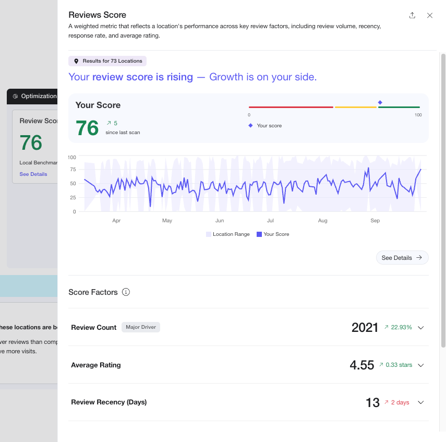Image resolution: width=446 pixels, height=442 pixels.
Task: Click the share/export icon in panel header
Action: 412,15
